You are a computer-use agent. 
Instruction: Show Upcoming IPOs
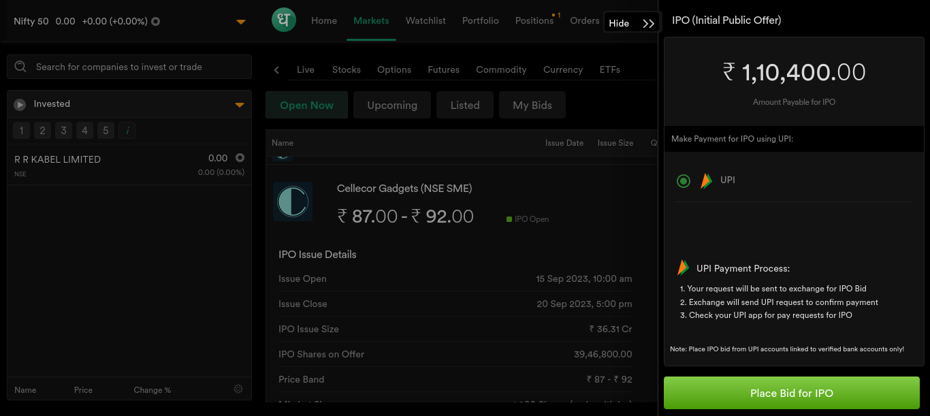click(392, 105)
